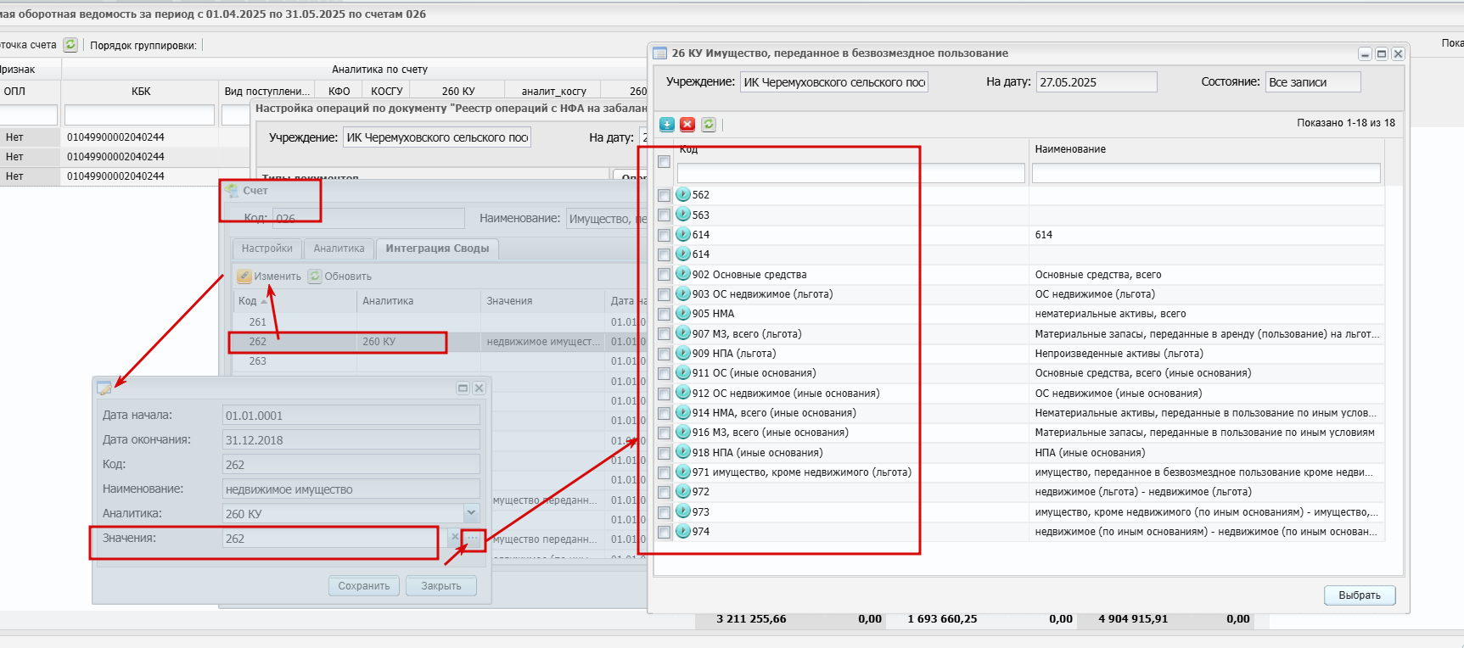Click the round arrow icon for 911 ОС (иные основания)
The image size is (1464, 648).
point(683,372)
